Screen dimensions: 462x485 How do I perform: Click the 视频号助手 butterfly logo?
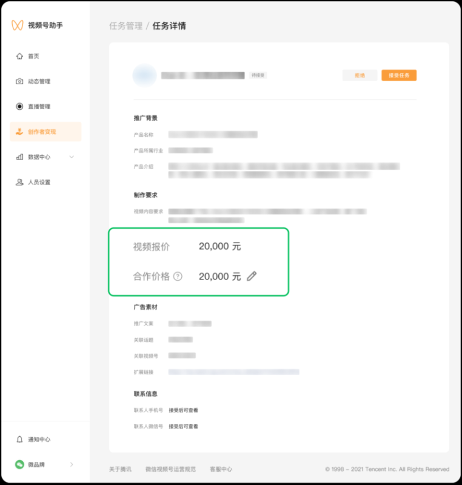coord(18,25)
